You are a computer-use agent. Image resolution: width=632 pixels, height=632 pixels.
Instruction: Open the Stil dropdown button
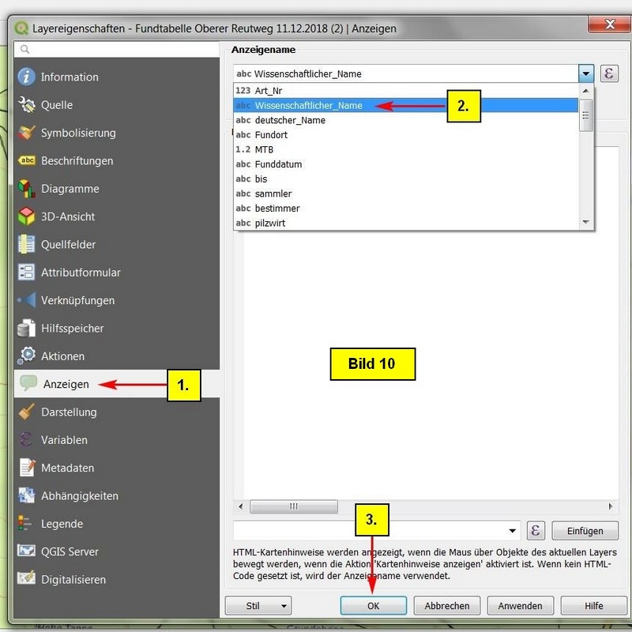coord(258,606)
